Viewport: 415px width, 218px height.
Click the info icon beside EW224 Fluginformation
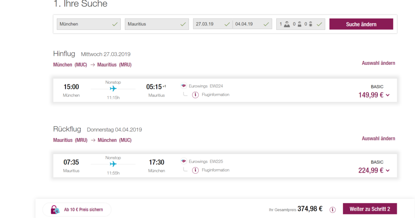(x=195, y=95)
